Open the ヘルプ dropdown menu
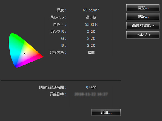This screenshot has height=121, width=162. 143,35
